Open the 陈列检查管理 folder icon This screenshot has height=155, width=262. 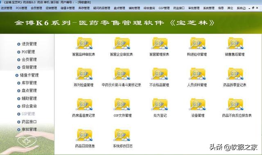84,74
